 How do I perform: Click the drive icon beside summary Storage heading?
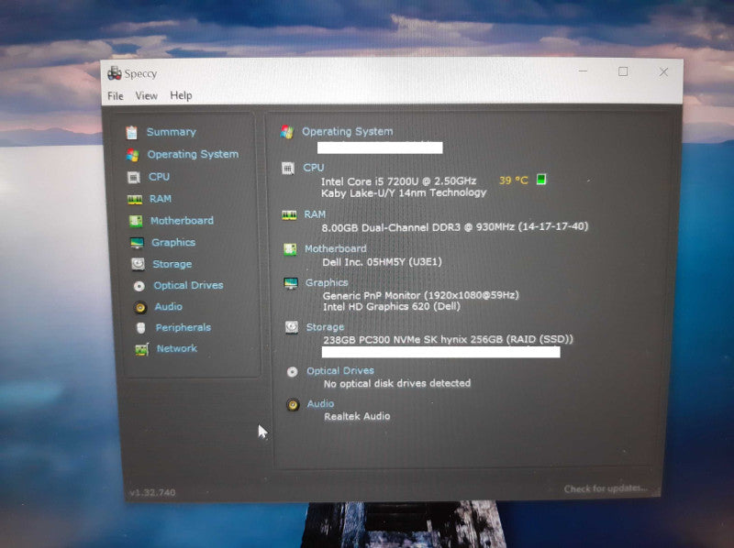click(292, 327)
